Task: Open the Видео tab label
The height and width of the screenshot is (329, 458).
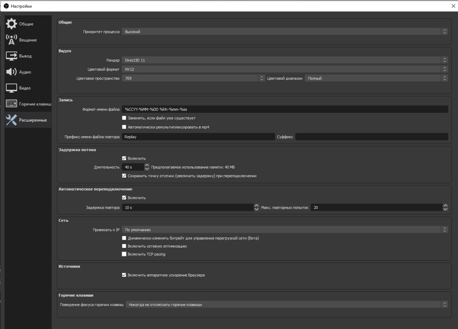Action: click(x=25, y=88)
